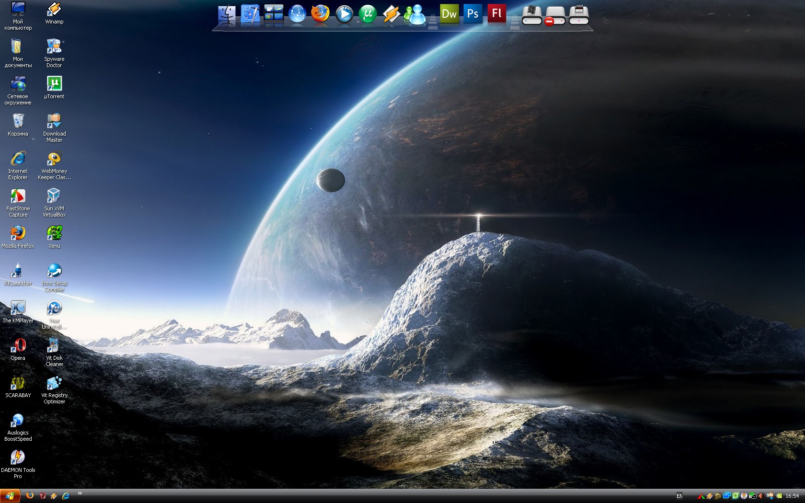Select the µTorrent desktop shortcut
Image resolution: width=805 pixels, height=503 pixels.
click(x=54, y=88)
